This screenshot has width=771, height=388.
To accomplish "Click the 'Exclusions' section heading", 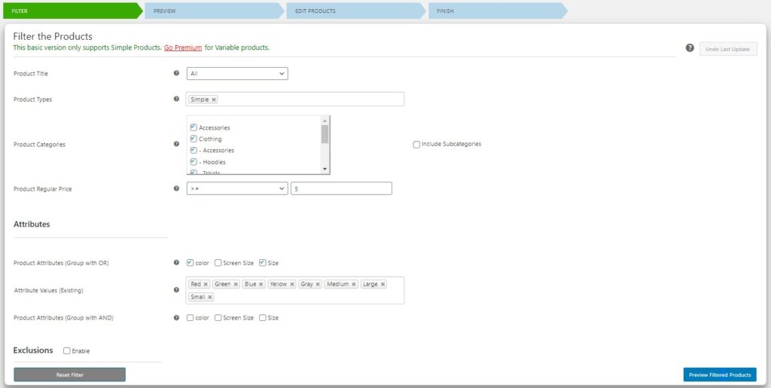I will click(33, 350).
